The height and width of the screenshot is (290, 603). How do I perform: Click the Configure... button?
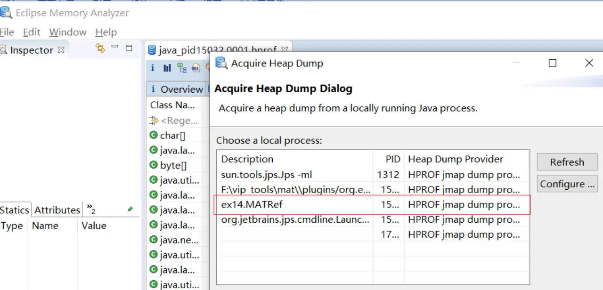567,184
